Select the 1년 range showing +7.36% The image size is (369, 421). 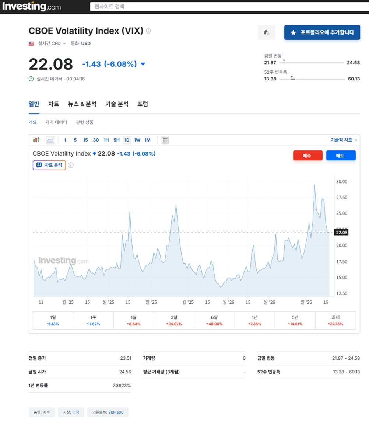click(255, 320)
